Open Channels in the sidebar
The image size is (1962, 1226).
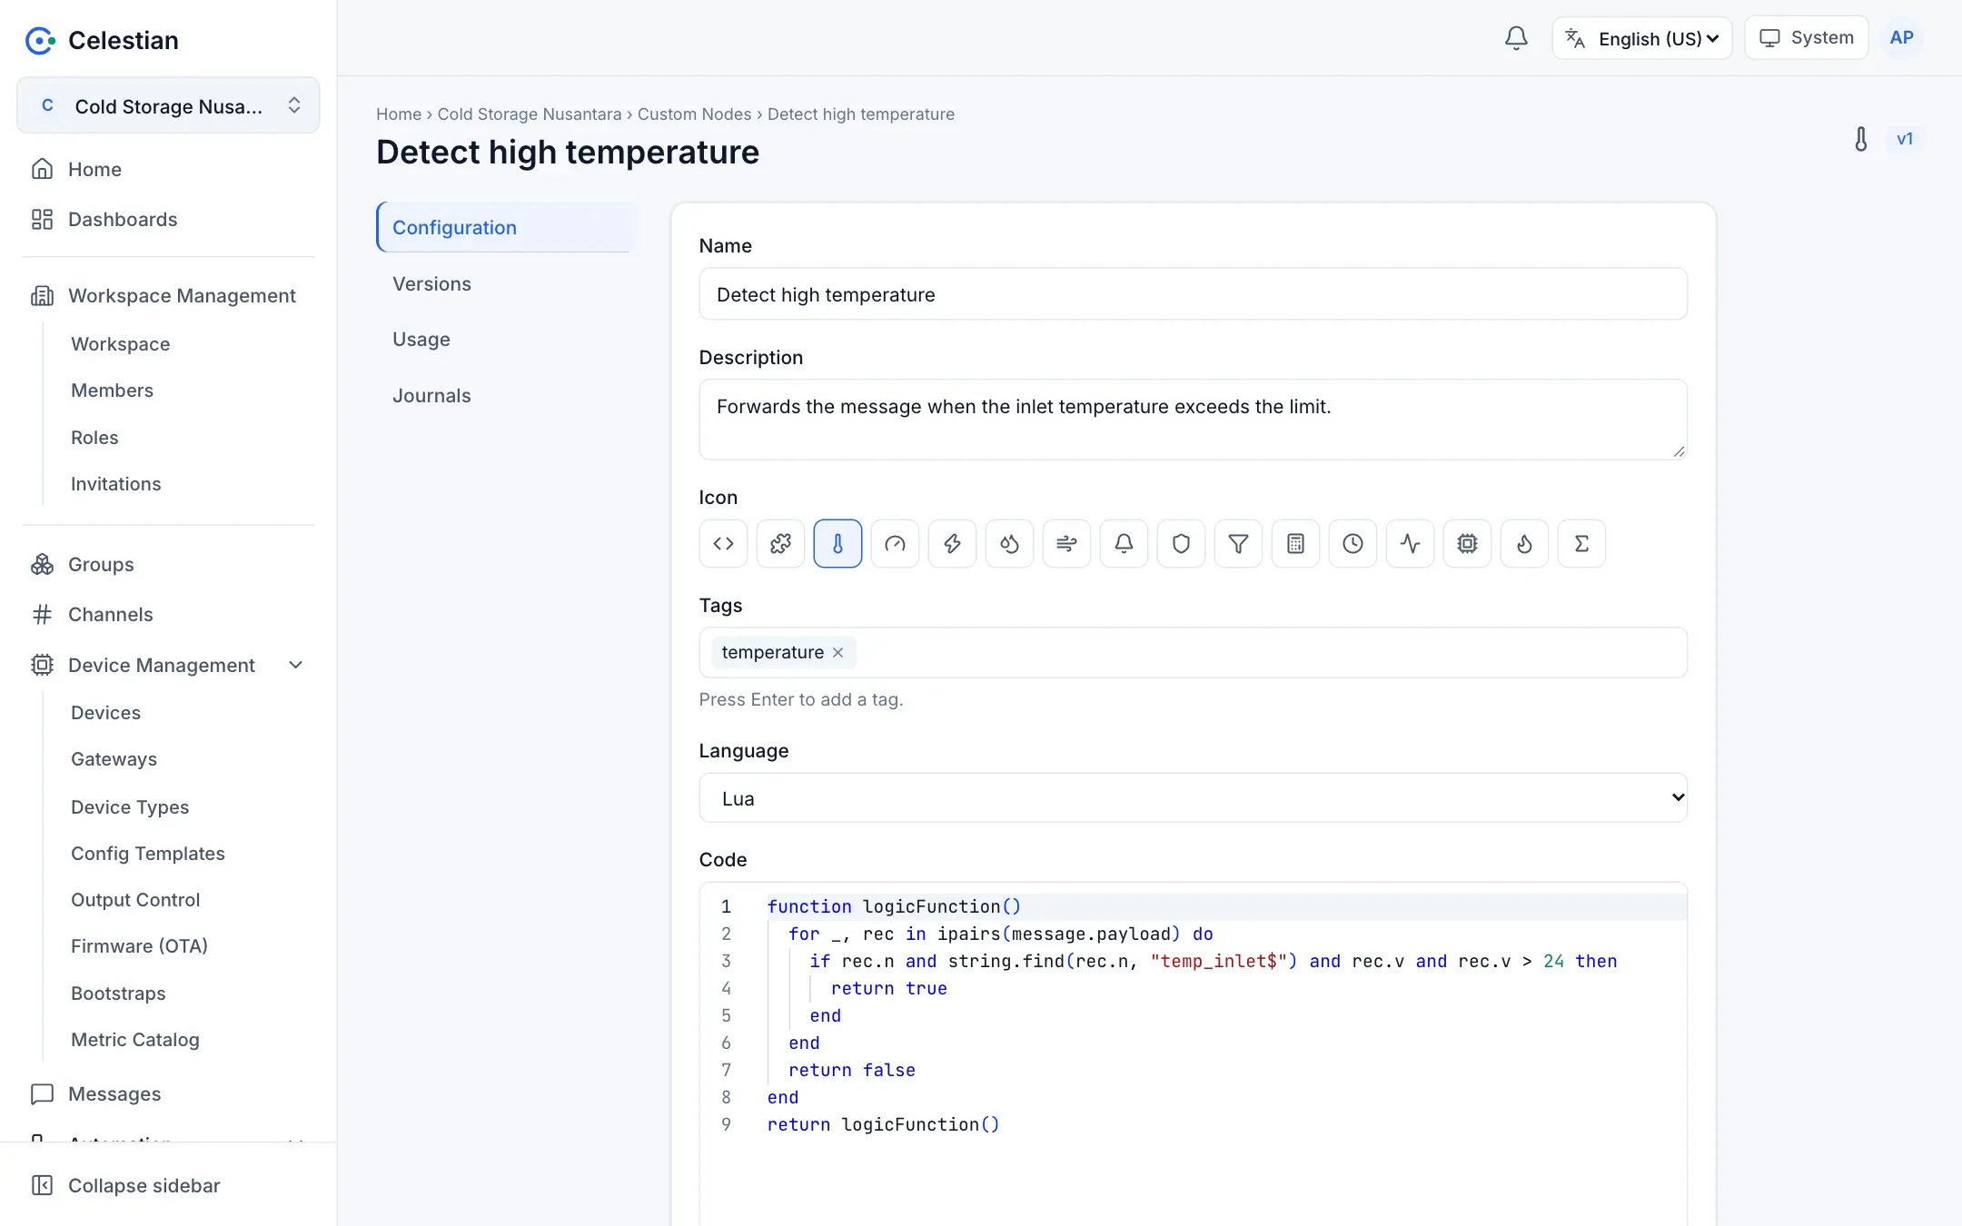click(168, 614)
